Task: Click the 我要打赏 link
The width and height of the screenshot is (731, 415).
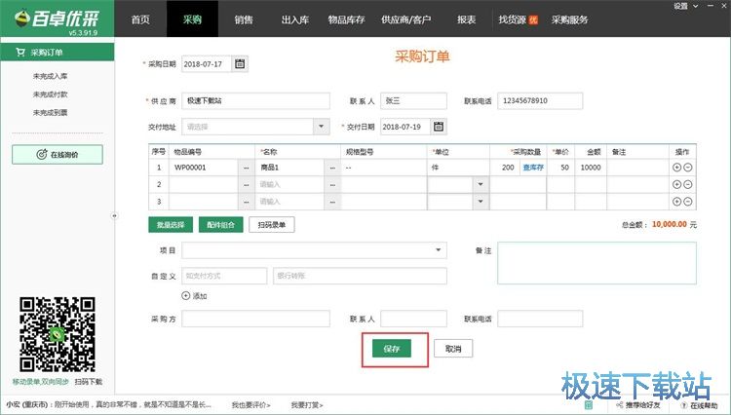Action: (307, 405)
